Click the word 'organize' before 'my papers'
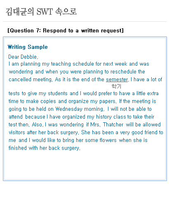Screen dimensions: 169x197 [x=78, y=101]
